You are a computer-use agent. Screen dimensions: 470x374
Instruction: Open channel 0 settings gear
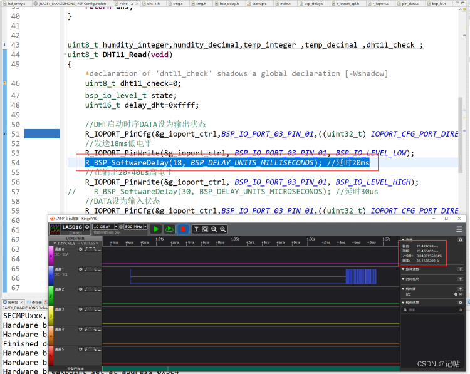click(x=81, y=249)
